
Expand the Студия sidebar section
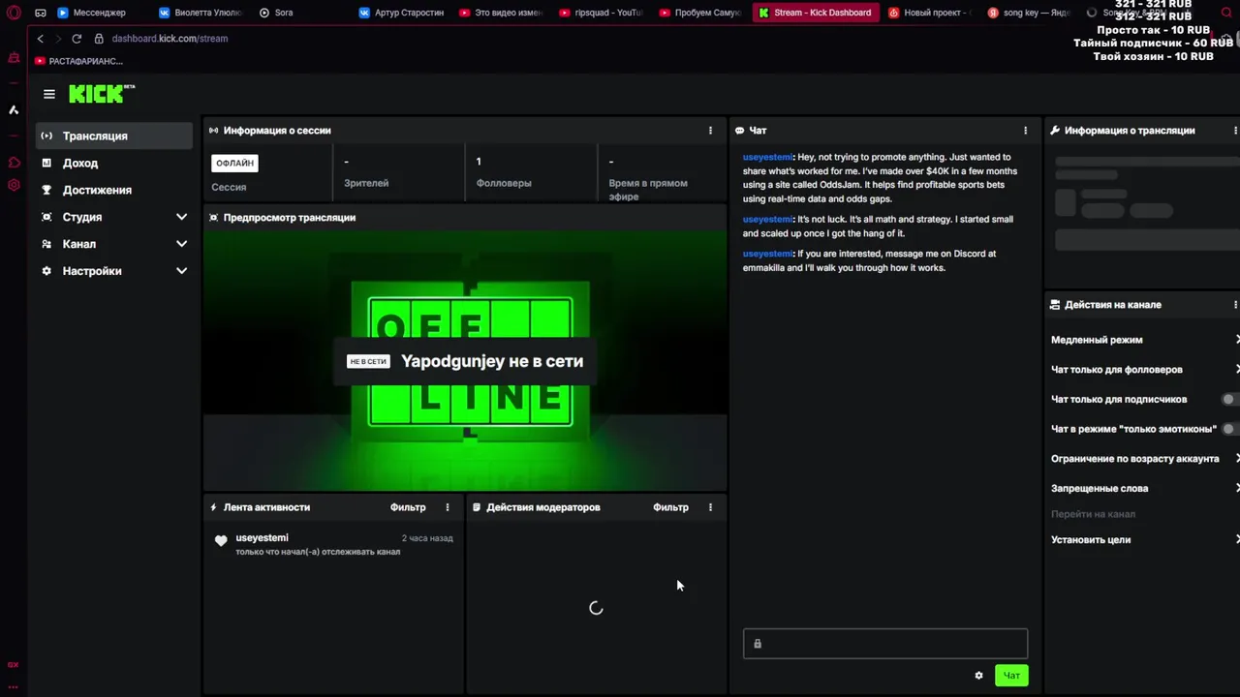[181, 218]
